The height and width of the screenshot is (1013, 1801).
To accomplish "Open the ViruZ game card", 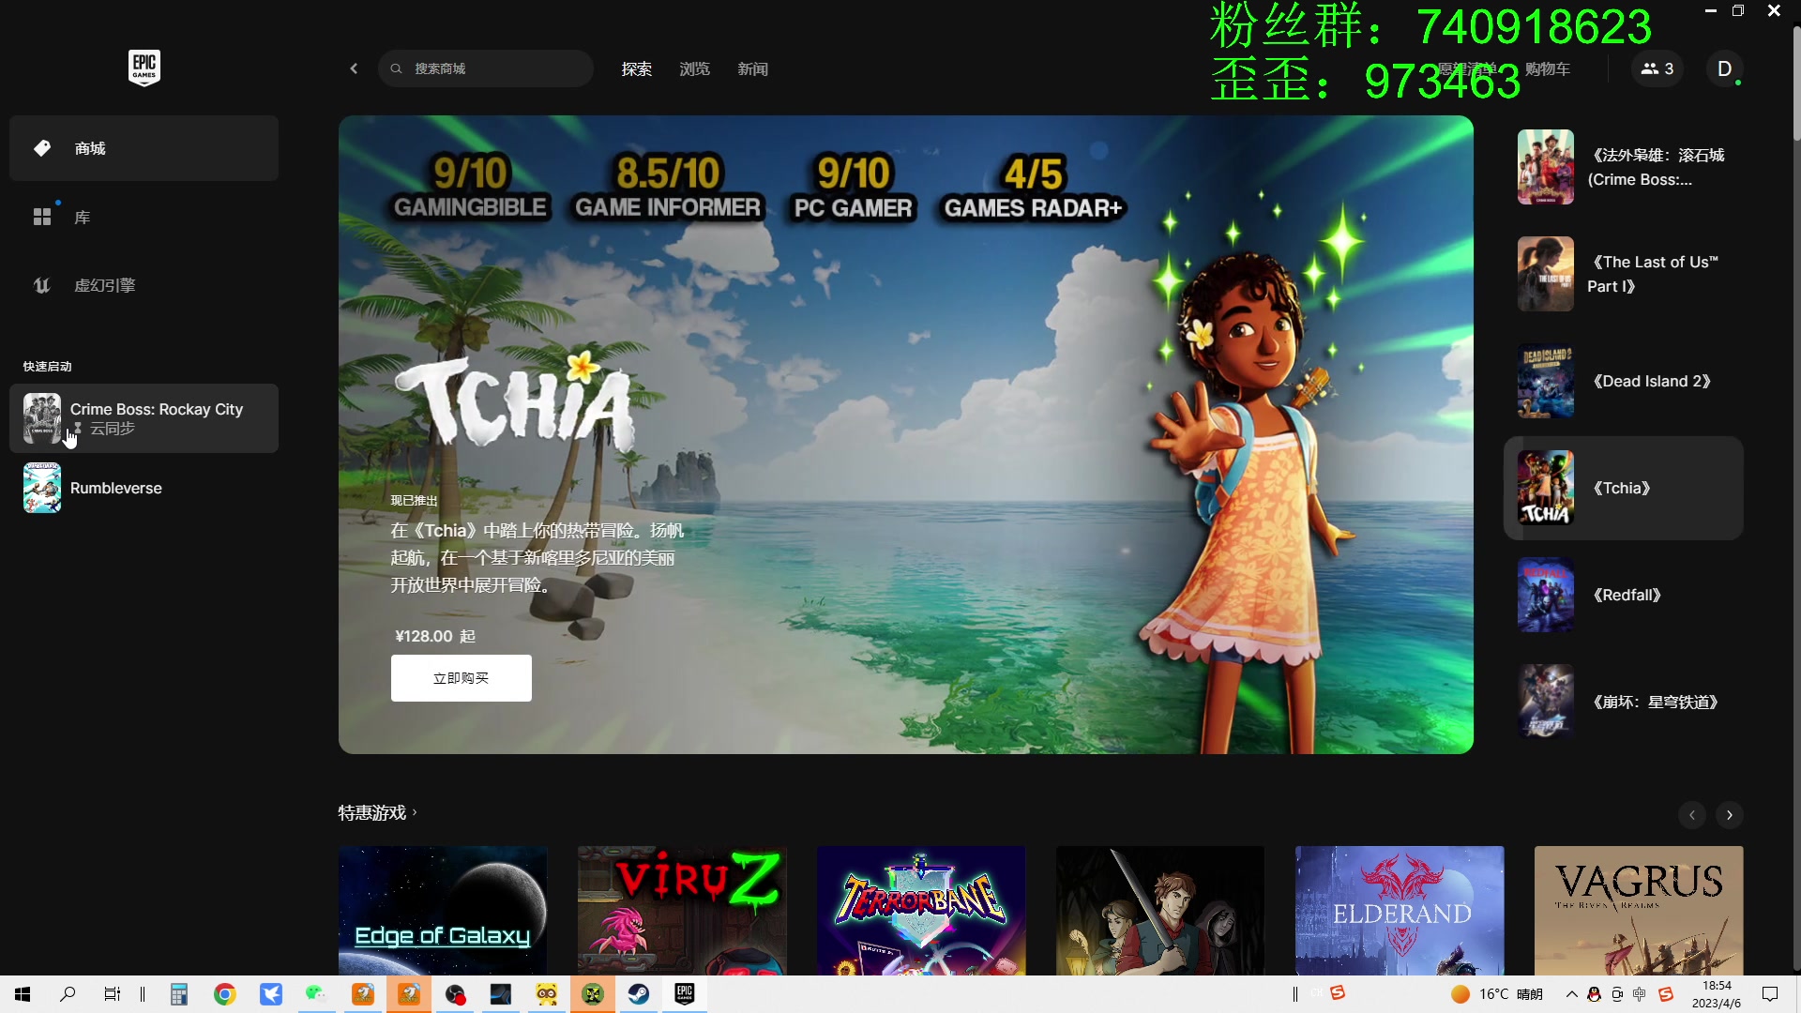I will (x=682, y=911).
